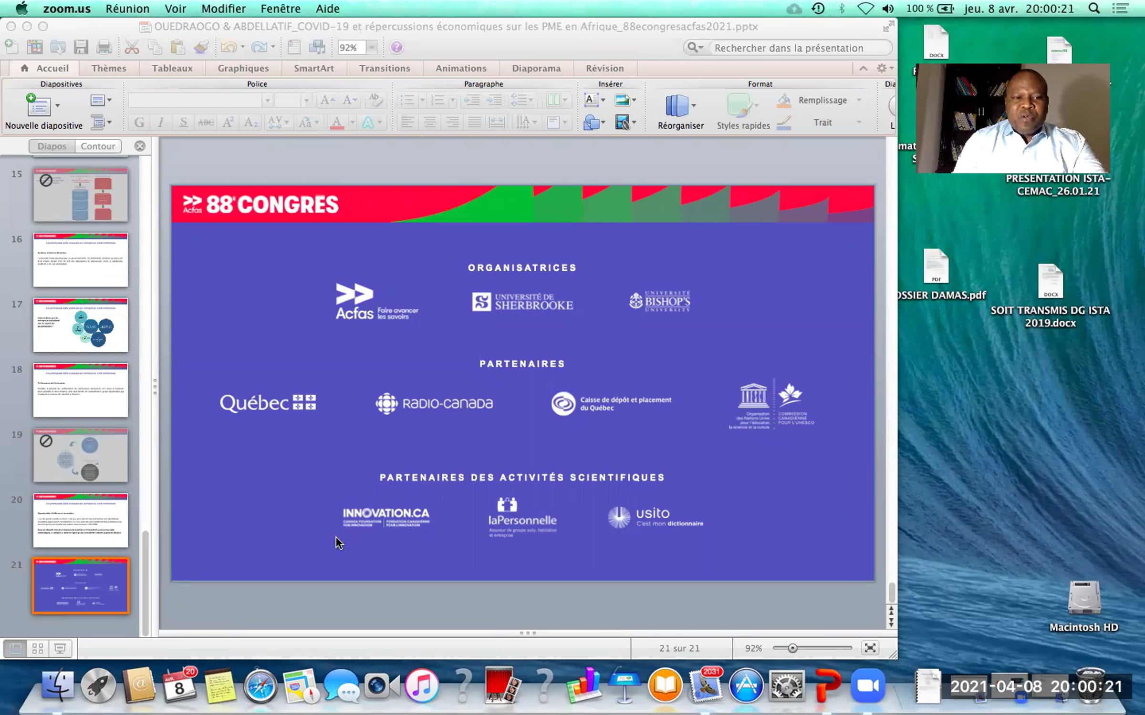Open the ribbon settings gear icon
Image resolution: width=1145 pixels, height=715 pixels.
(882, 68)
